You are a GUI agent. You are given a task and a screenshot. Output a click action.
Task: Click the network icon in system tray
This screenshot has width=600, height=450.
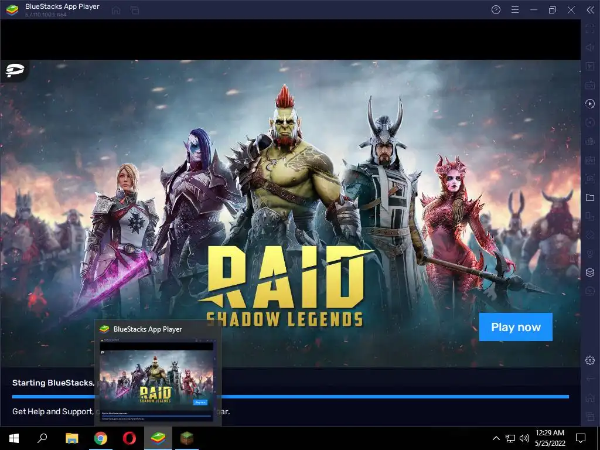click(510, 438)
